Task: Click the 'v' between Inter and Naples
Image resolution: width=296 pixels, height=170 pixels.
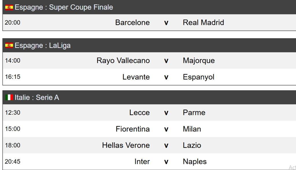Action: (x=166, y=162)
